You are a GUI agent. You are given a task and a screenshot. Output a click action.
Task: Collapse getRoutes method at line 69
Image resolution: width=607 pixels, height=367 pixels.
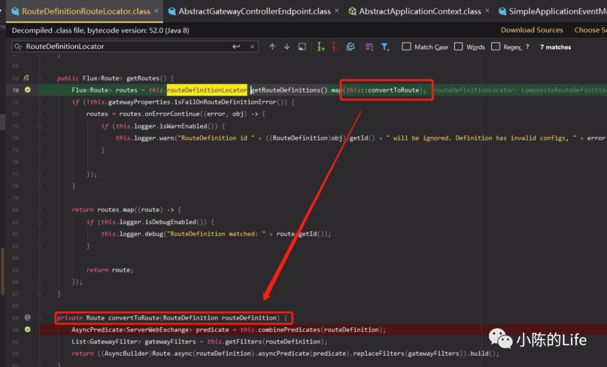pyautogui.click(x=39, y=79)
